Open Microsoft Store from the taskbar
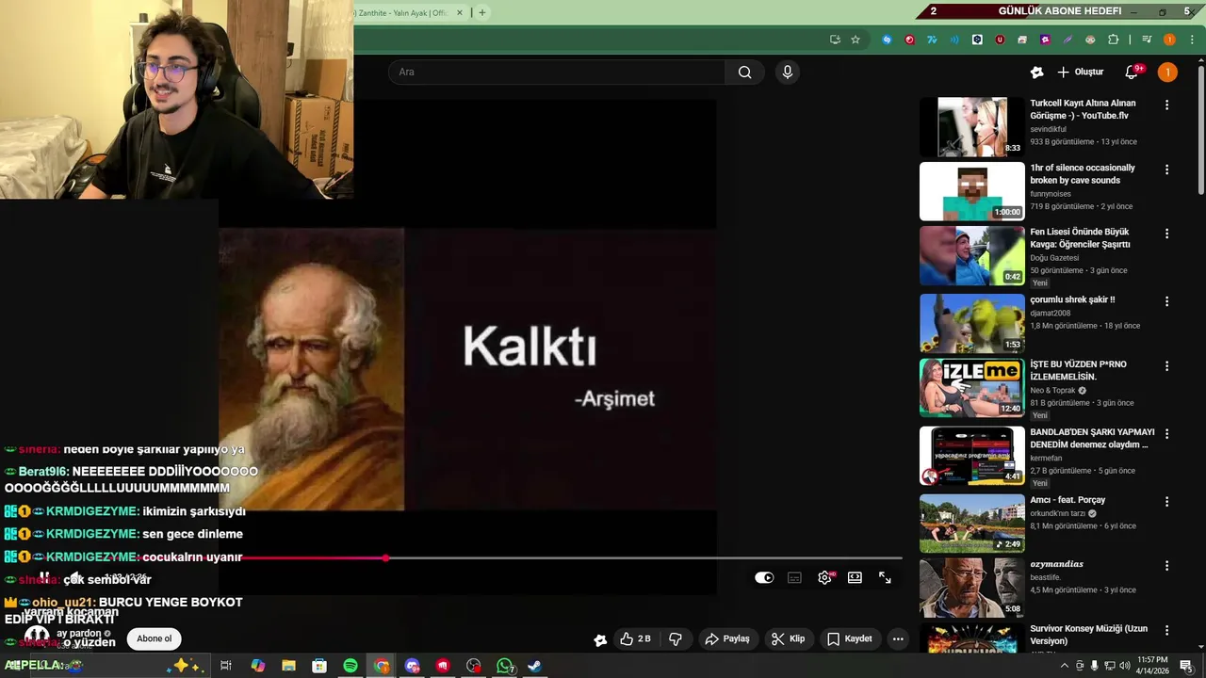The height and width of the screenshot is (678, 1206). tap(319, 666)
